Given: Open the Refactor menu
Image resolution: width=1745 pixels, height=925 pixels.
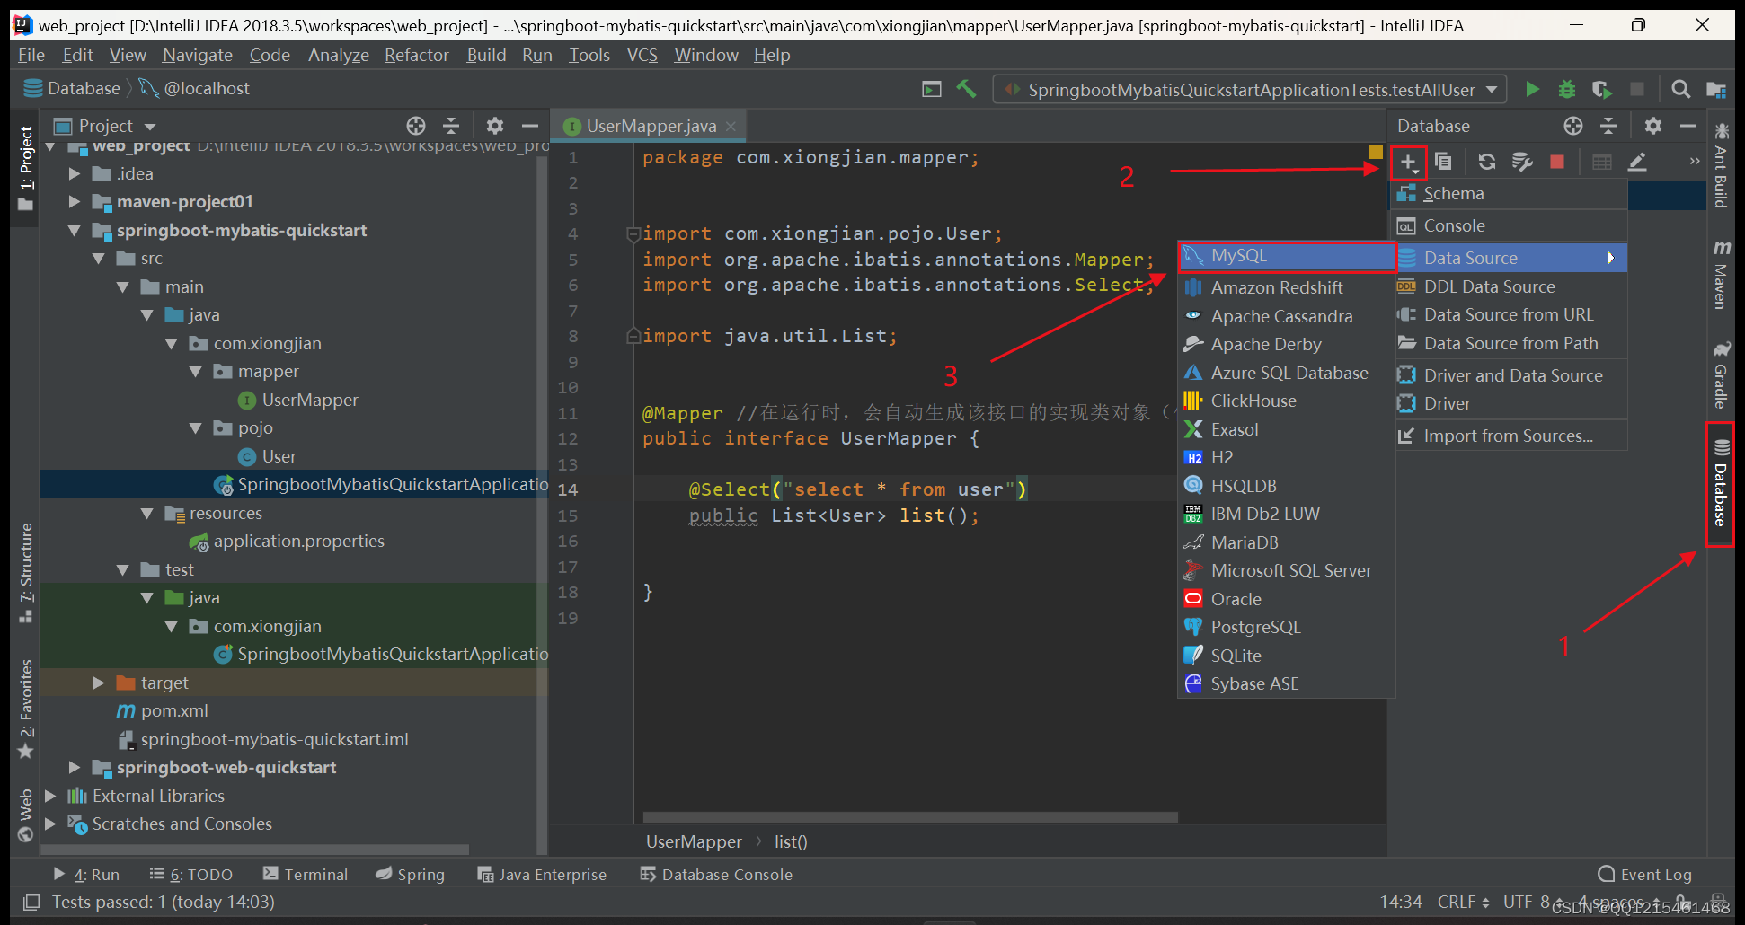Looking at the screenshot, I should (416, 56).
